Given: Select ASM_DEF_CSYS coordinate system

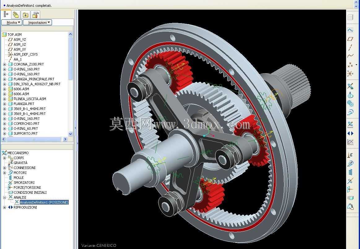Looking at the screenshot, I should coord(25,54).
